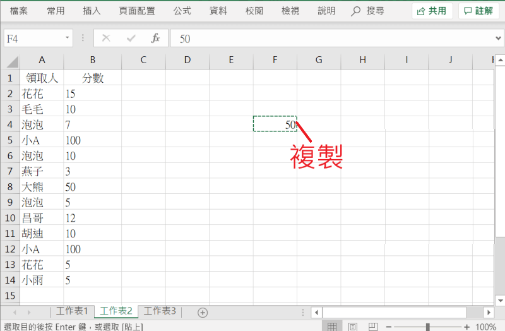
Task: Click cell 毛毛 in row 3
Action: pos(42,109)
